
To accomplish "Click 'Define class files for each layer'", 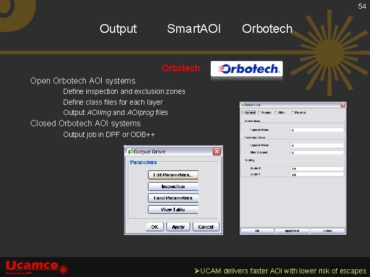I will 113,102.
